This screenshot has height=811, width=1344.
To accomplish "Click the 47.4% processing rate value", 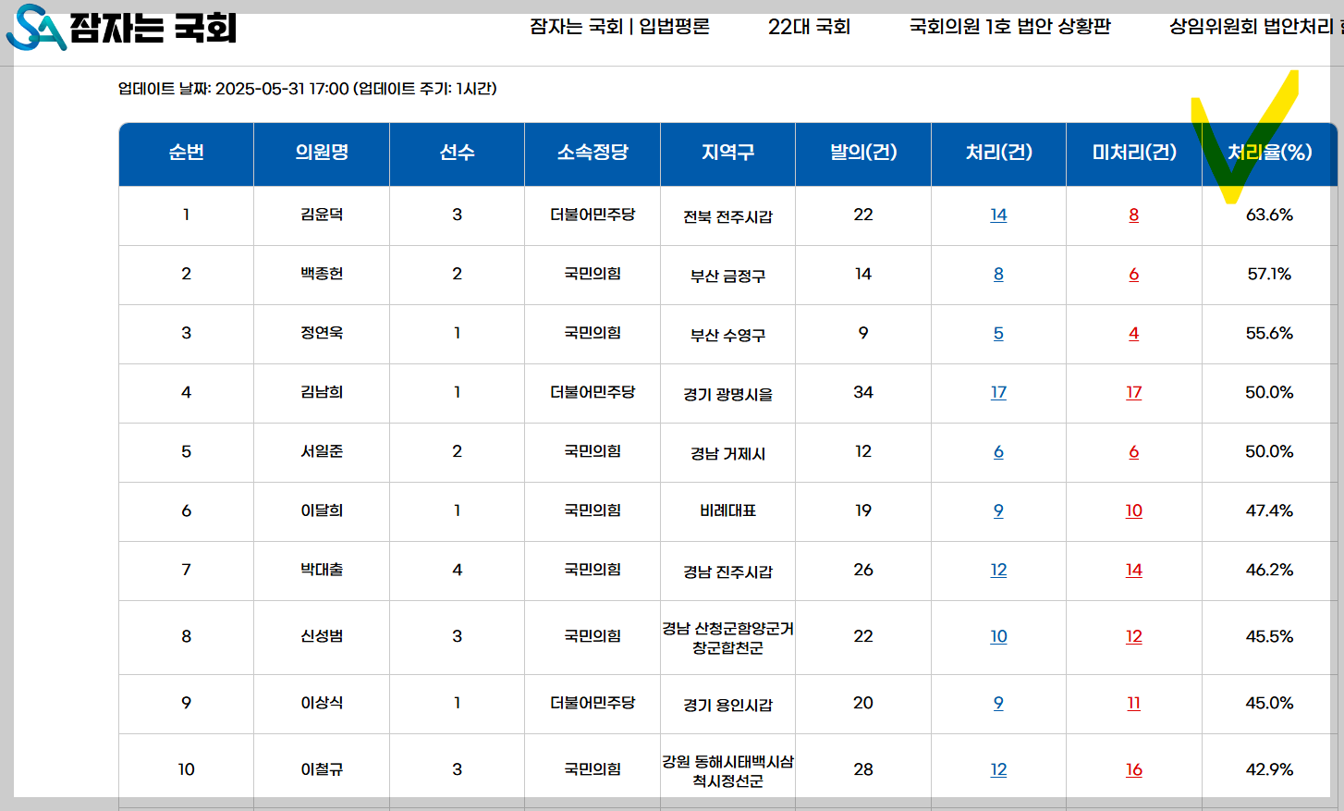I will (x=1269, y=510).
